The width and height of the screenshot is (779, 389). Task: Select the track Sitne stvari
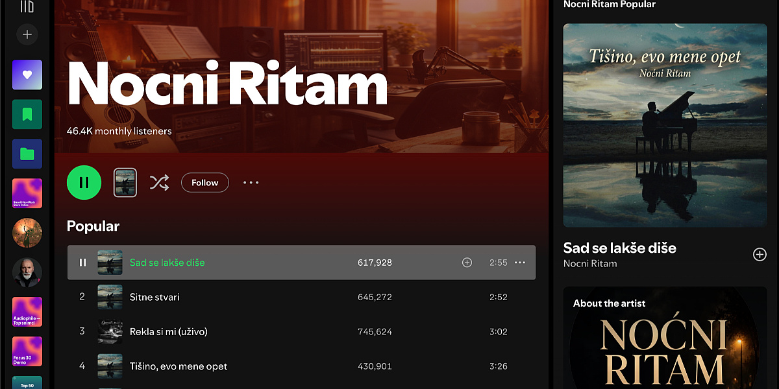[x=301, y=297]
